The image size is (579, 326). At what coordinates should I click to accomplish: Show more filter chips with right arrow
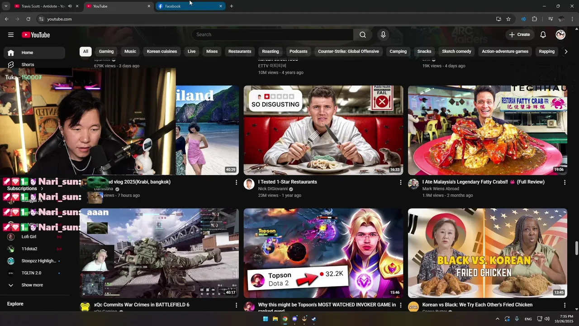click(566, 52)
